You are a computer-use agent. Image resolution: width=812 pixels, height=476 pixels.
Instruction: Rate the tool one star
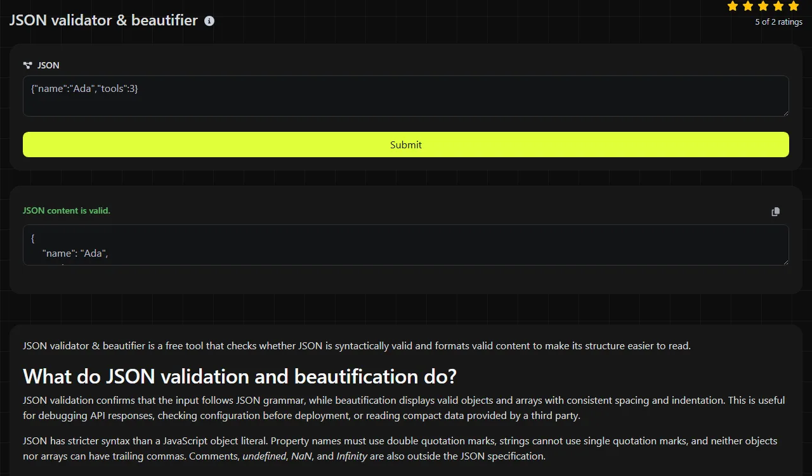tap(733, 6)
